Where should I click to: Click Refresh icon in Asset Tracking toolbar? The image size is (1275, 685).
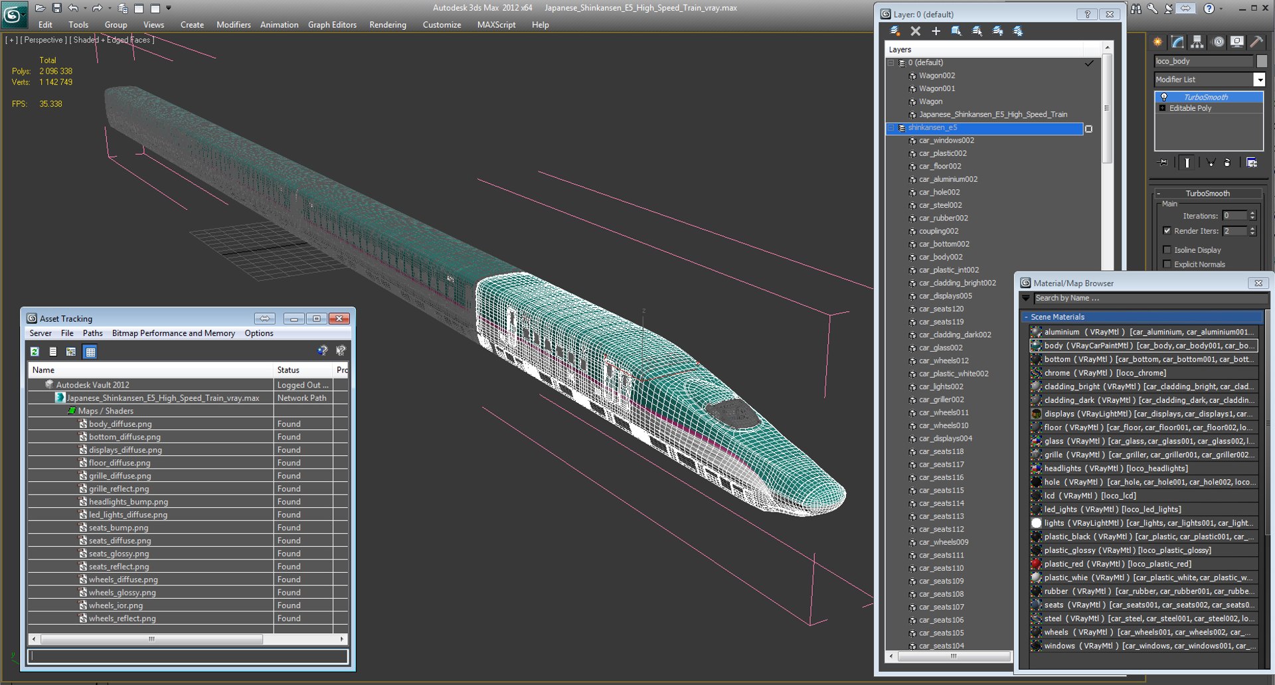point(35,352)
